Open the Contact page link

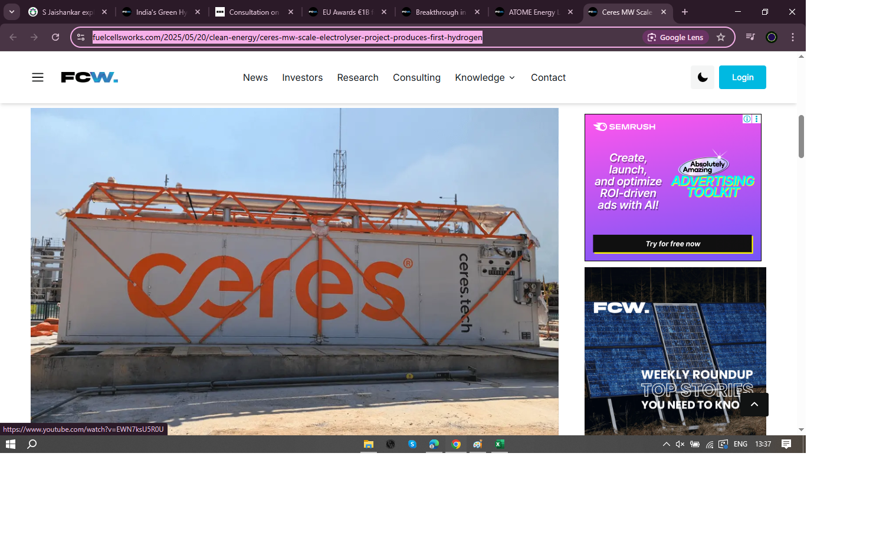point(549,78)
